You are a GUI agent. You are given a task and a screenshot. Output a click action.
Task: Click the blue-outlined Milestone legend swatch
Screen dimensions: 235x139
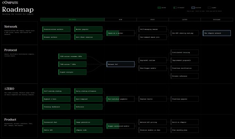193,8
